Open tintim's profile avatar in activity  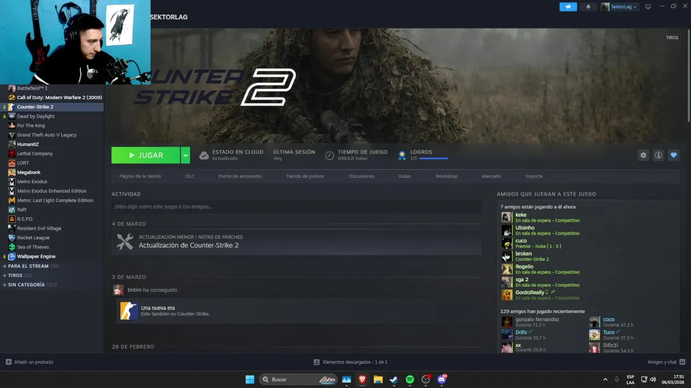118,290
